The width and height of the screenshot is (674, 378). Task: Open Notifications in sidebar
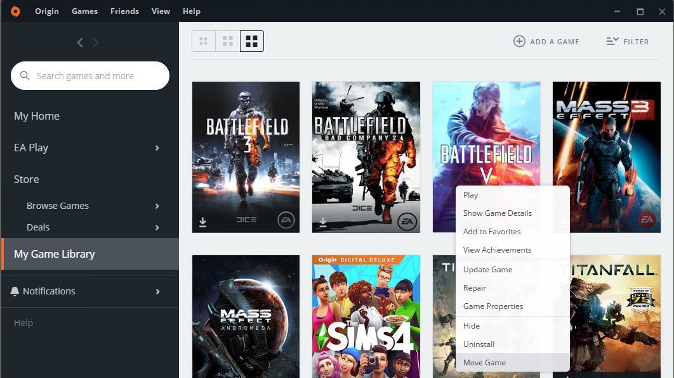pos(49,291)
